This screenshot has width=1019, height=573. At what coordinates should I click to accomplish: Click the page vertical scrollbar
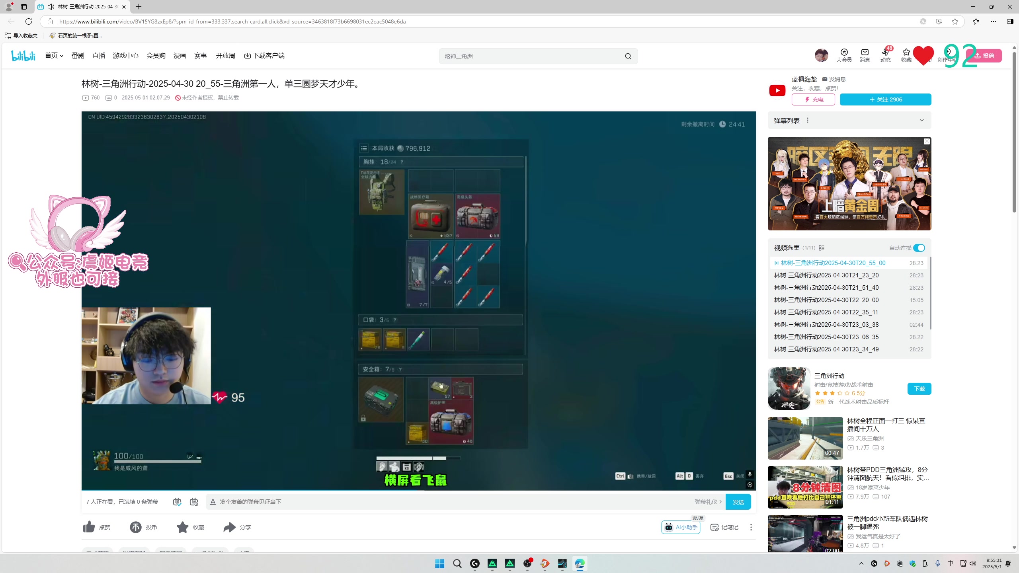[1014, 131]
